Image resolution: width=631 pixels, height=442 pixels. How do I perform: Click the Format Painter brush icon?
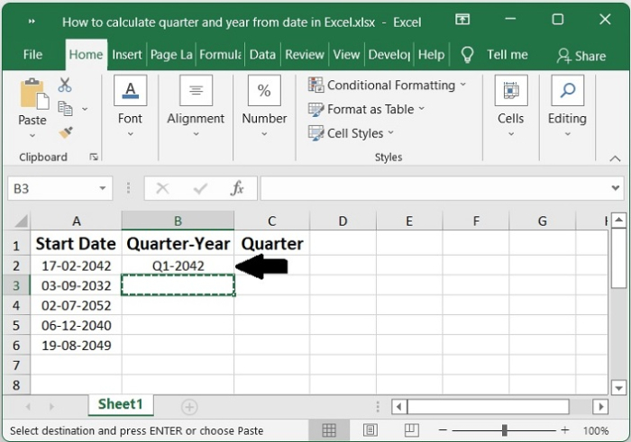coord(66,132)
